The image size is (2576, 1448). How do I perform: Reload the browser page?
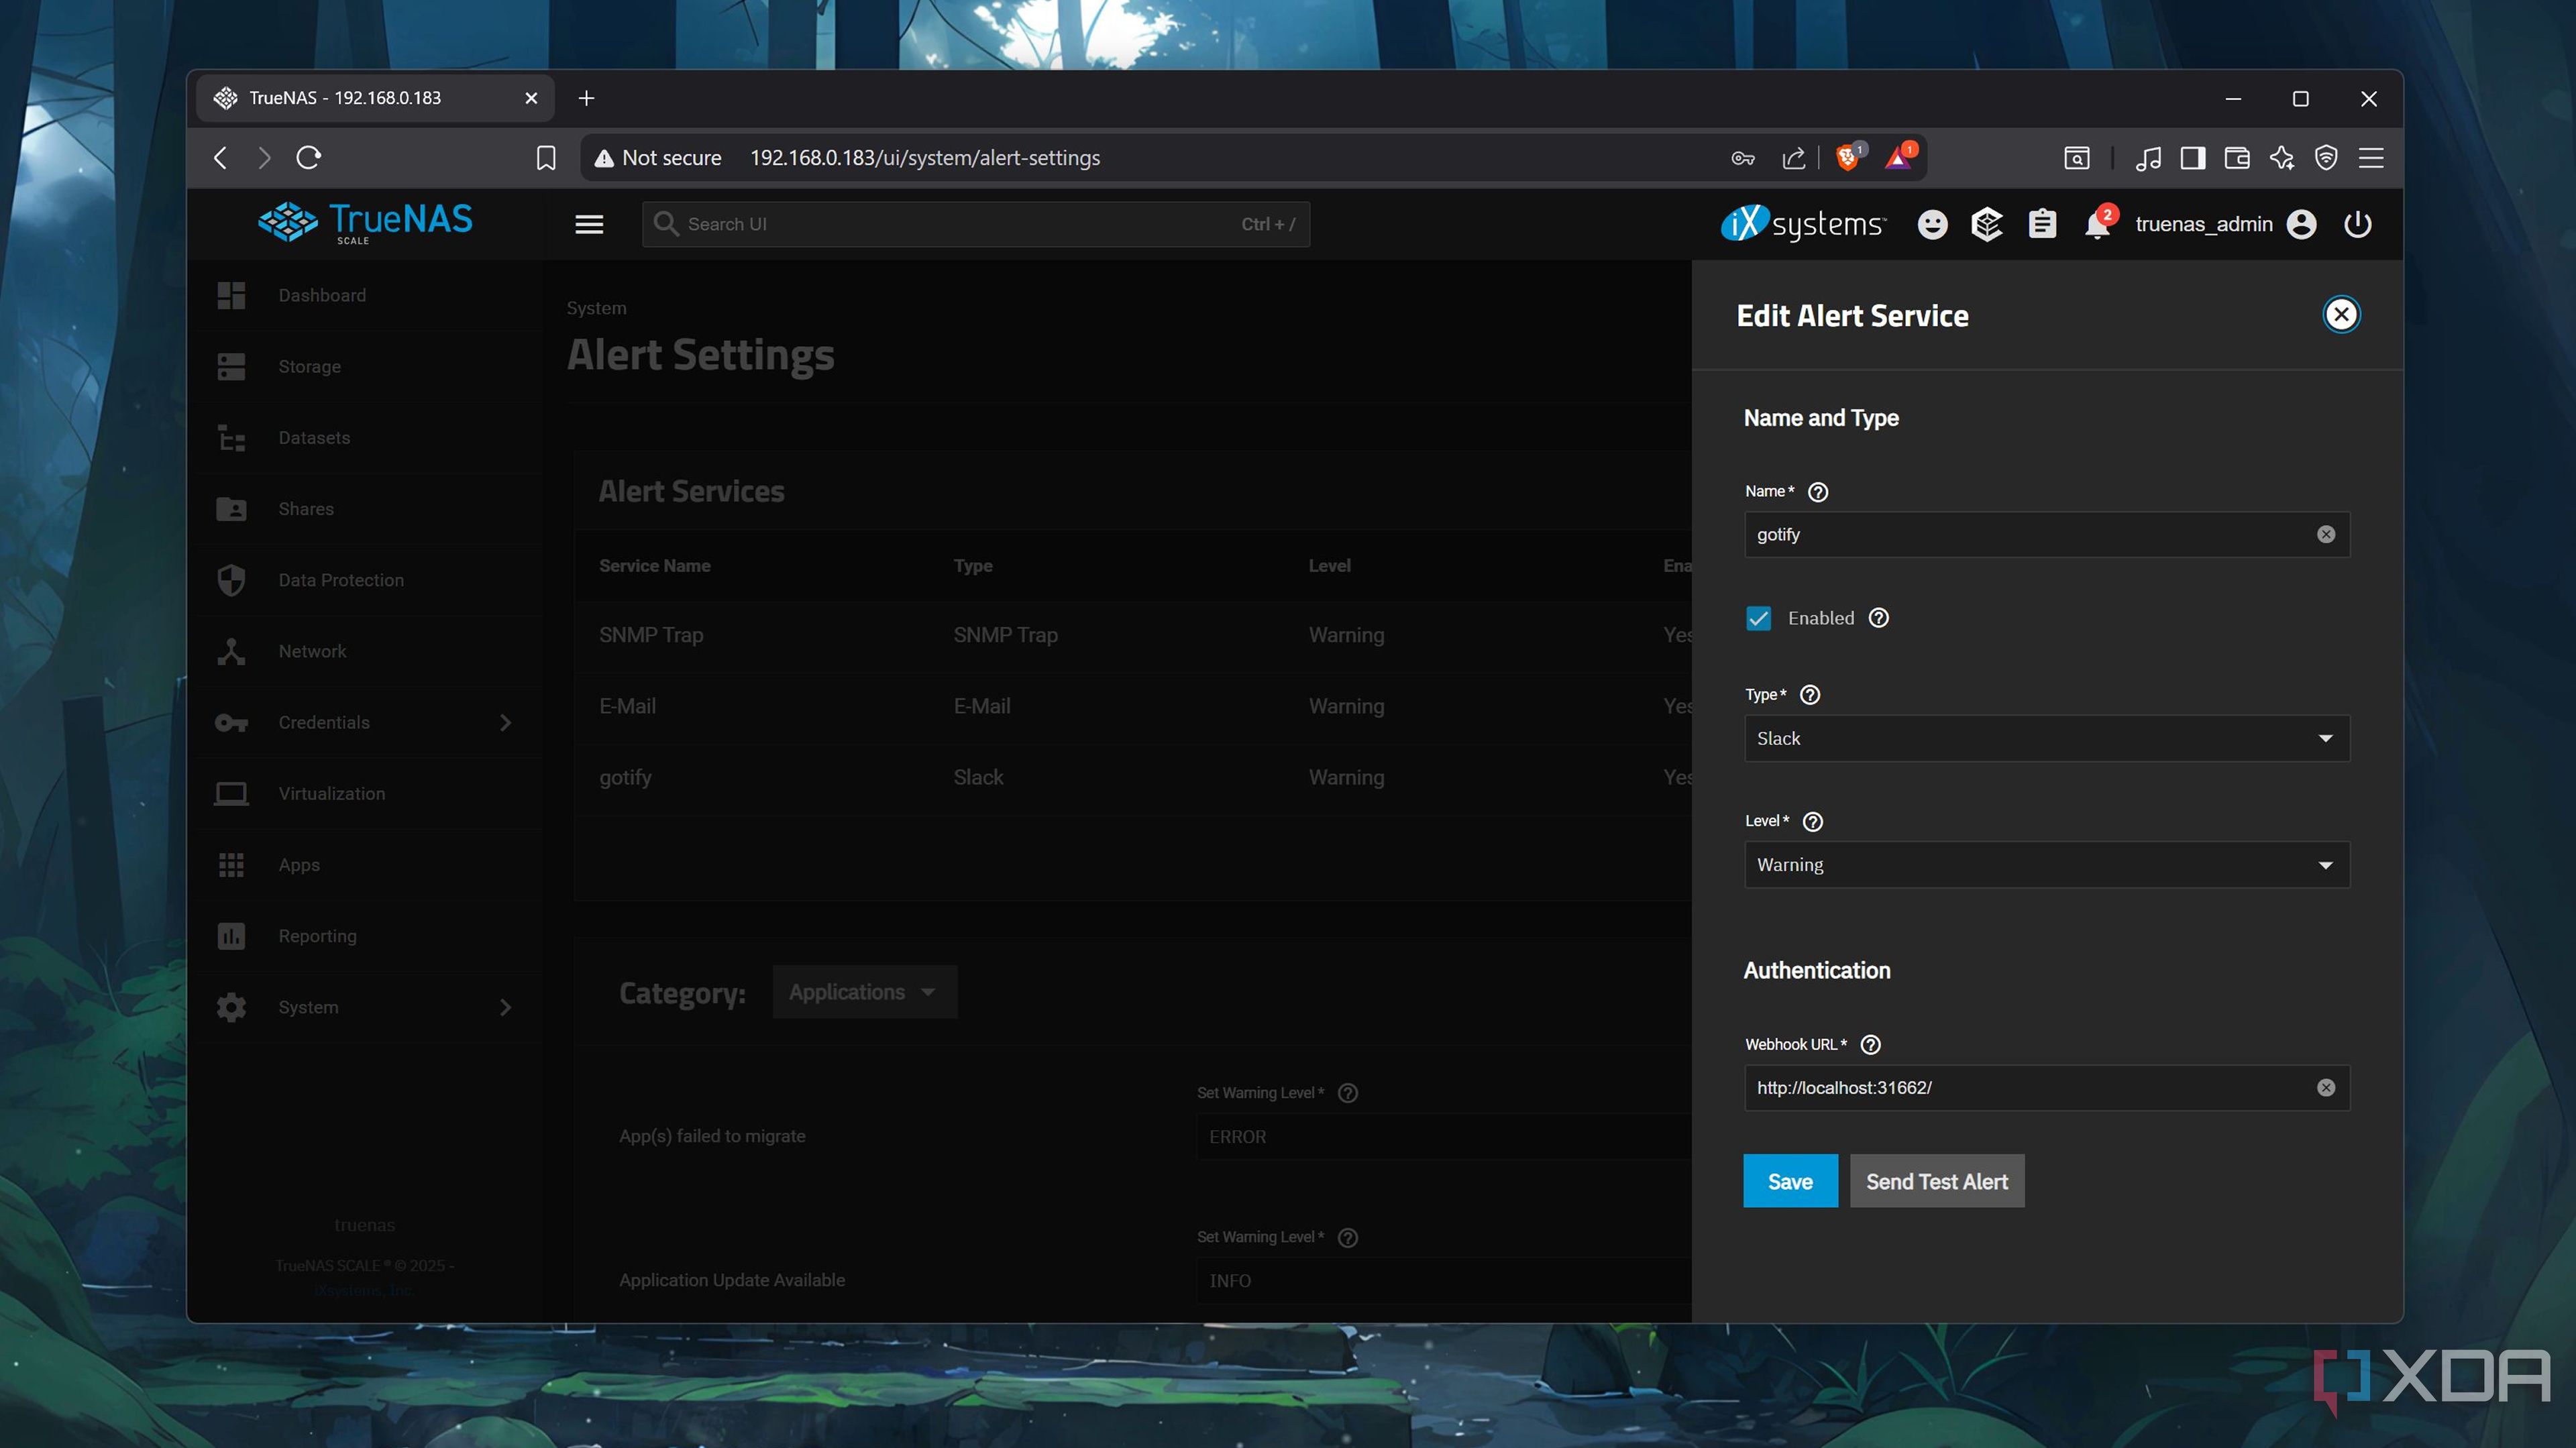308,157
